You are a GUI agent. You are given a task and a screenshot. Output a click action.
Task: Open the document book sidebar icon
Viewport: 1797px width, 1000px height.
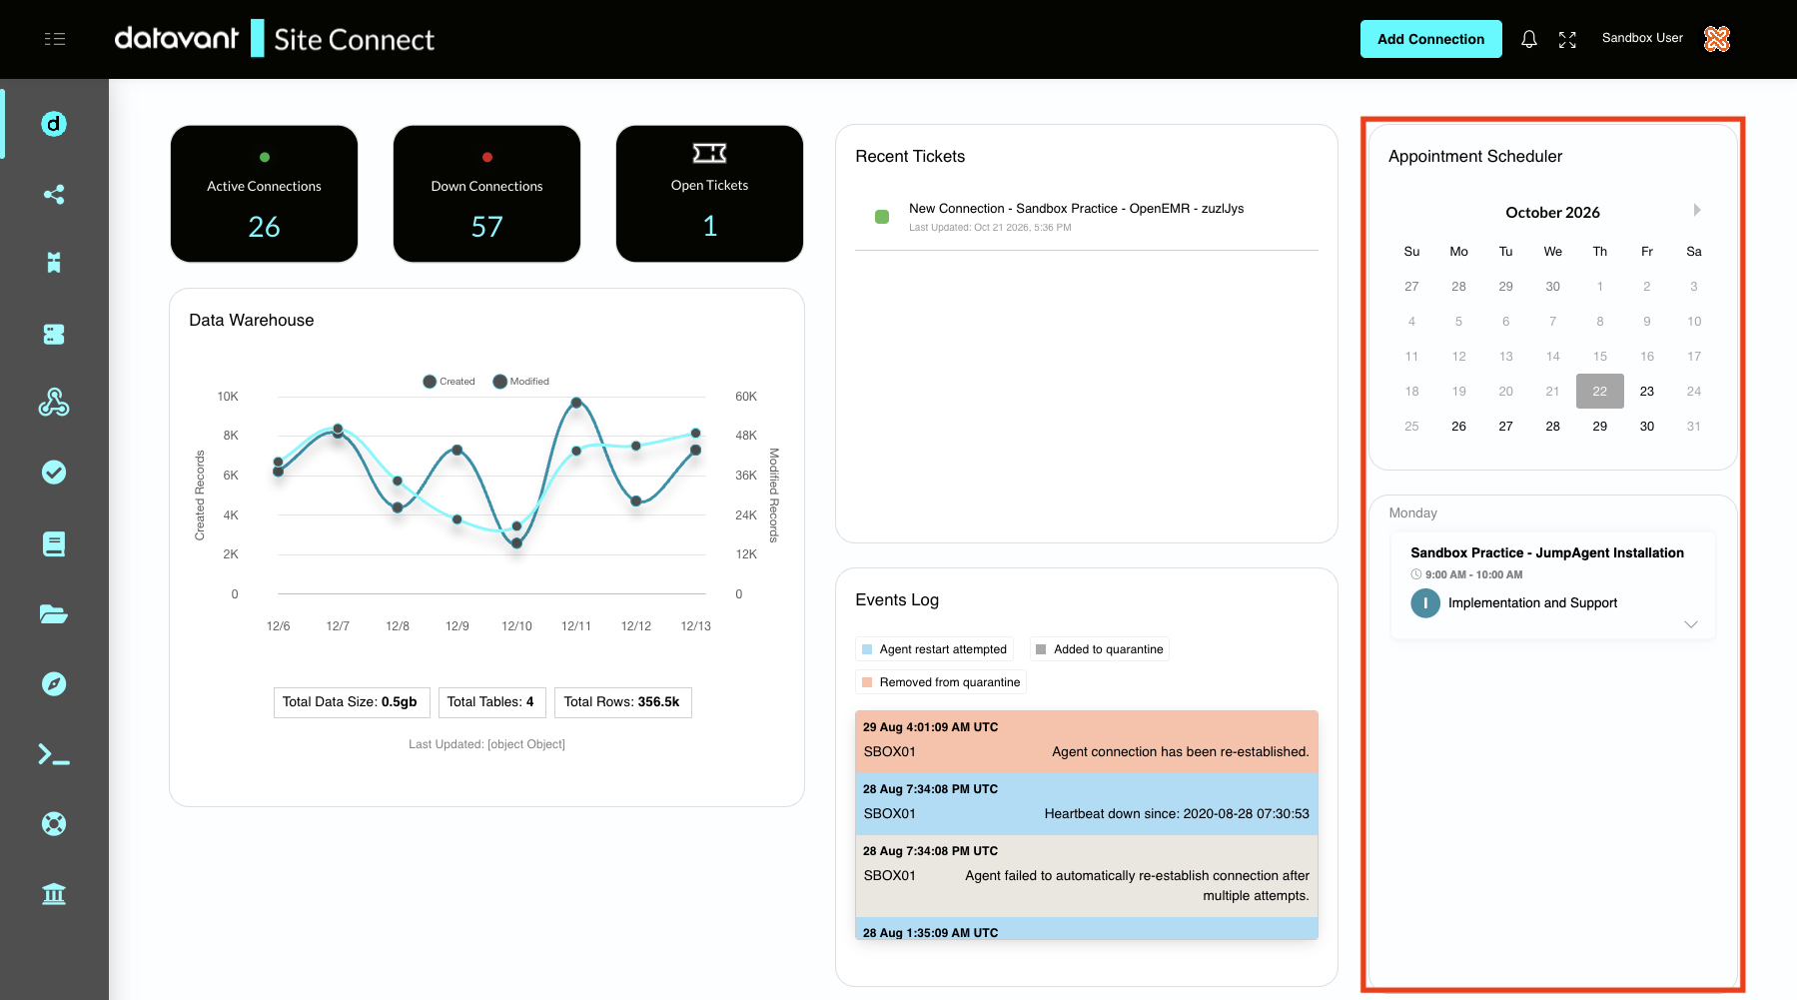[x=54, y=543]
